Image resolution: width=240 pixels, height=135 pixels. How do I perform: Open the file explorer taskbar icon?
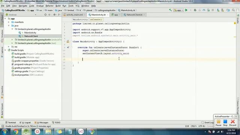48,132
